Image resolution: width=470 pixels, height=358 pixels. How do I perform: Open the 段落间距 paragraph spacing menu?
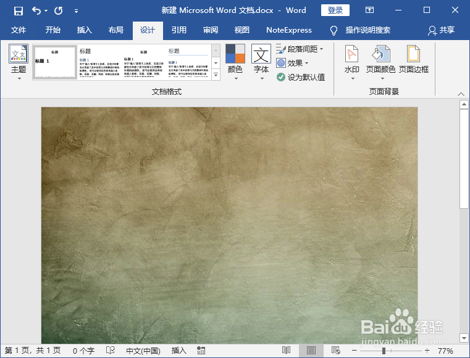coord(300,49)
